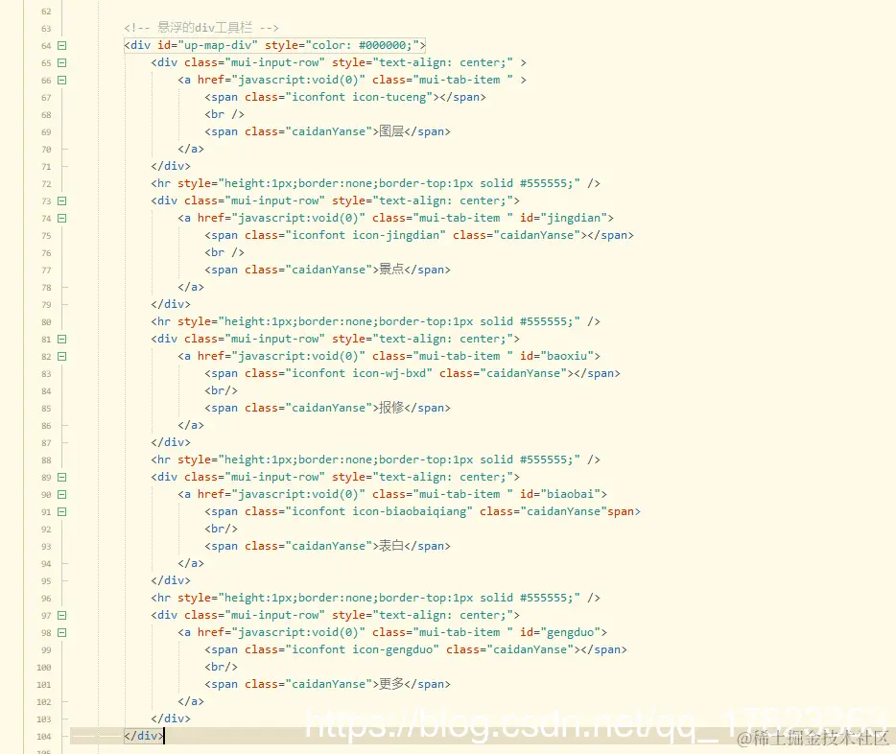Click line number 85 in the gutter
The width and height of the screenshot is (896, 754).
pyautogui.click(x=46, y=409)
